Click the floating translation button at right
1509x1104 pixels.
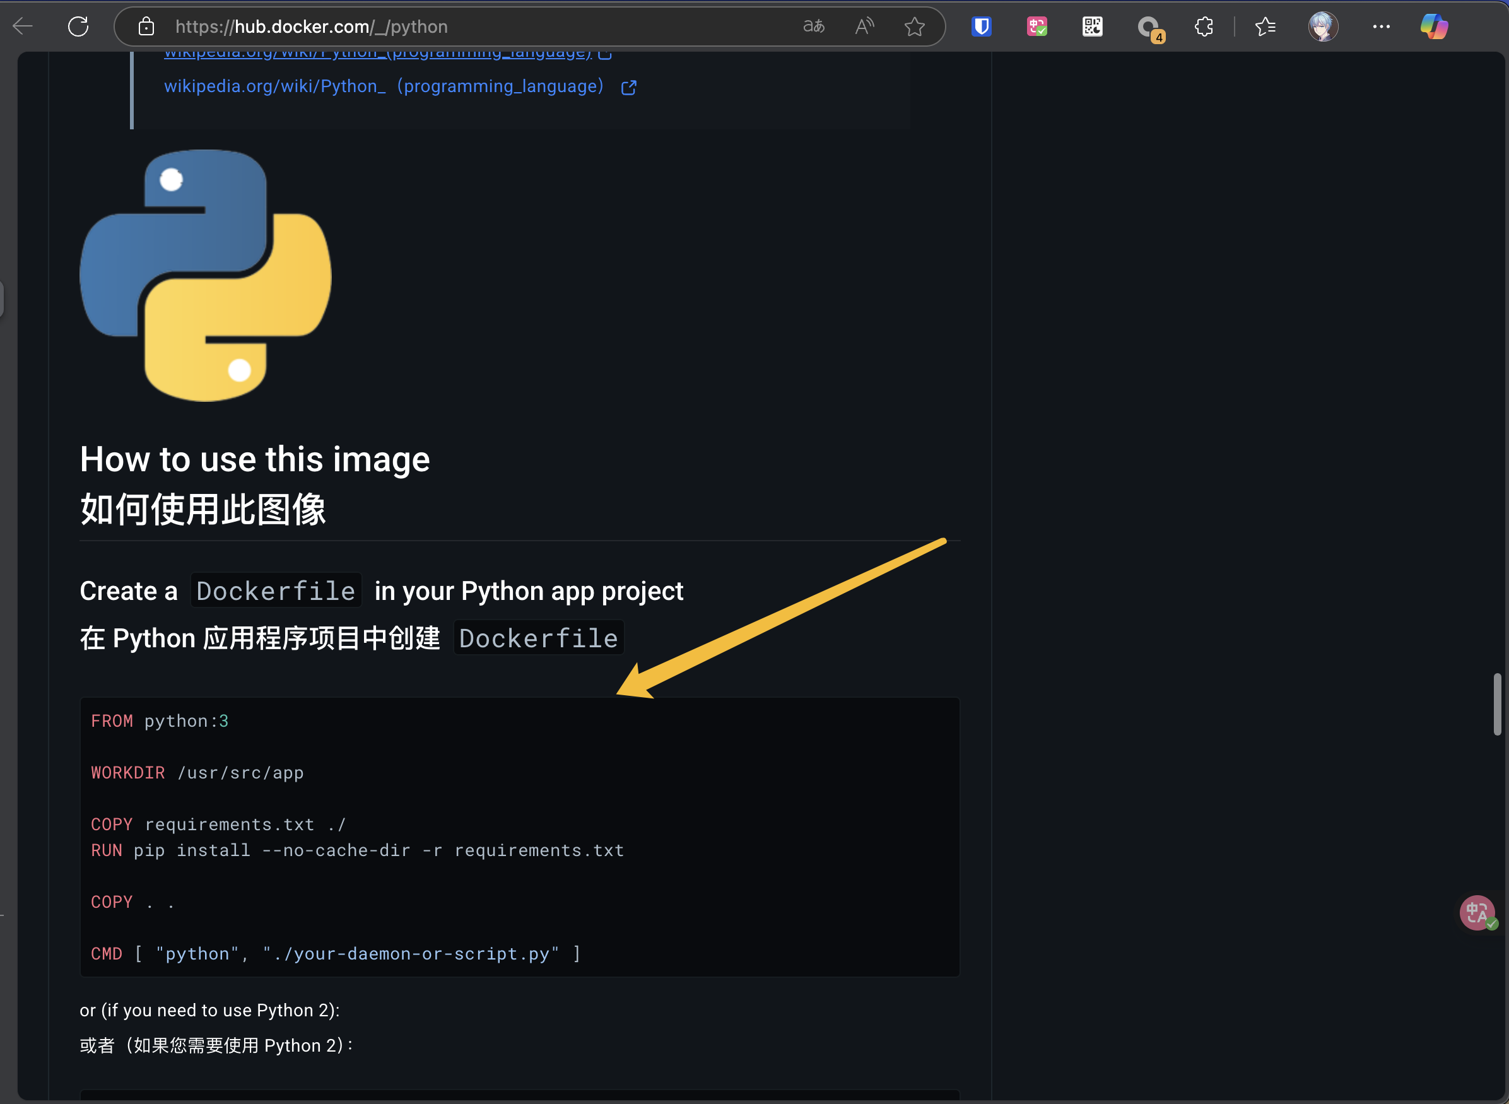click(x=1477, y=912)
